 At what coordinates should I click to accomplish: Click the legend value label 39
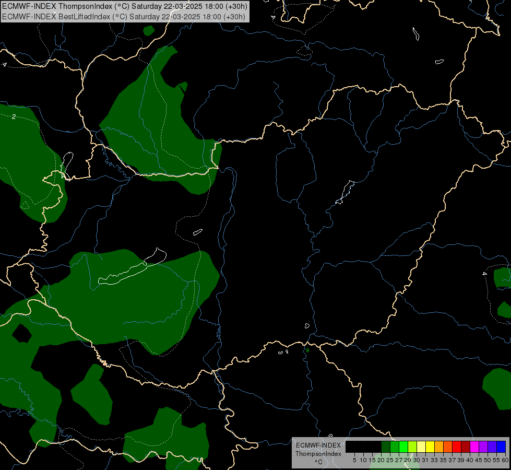coord(461,460)
